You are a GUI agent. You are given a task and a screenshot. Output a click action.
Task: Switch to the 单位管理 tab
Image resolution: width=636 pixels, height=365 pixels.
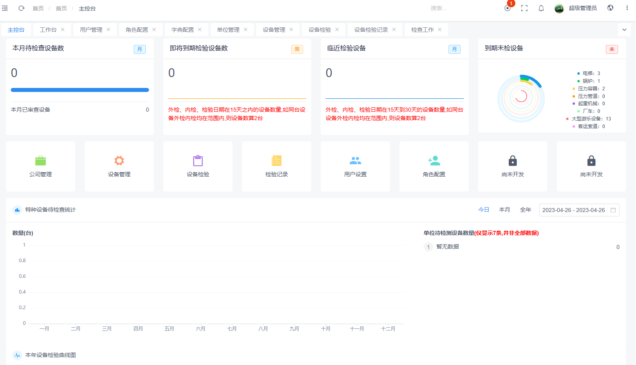click(x=228, y=30)
